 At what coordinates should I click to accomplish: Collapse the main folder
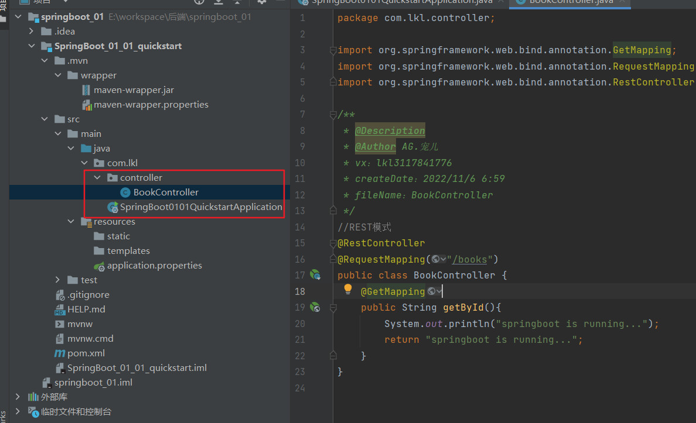tap(57, 134)
